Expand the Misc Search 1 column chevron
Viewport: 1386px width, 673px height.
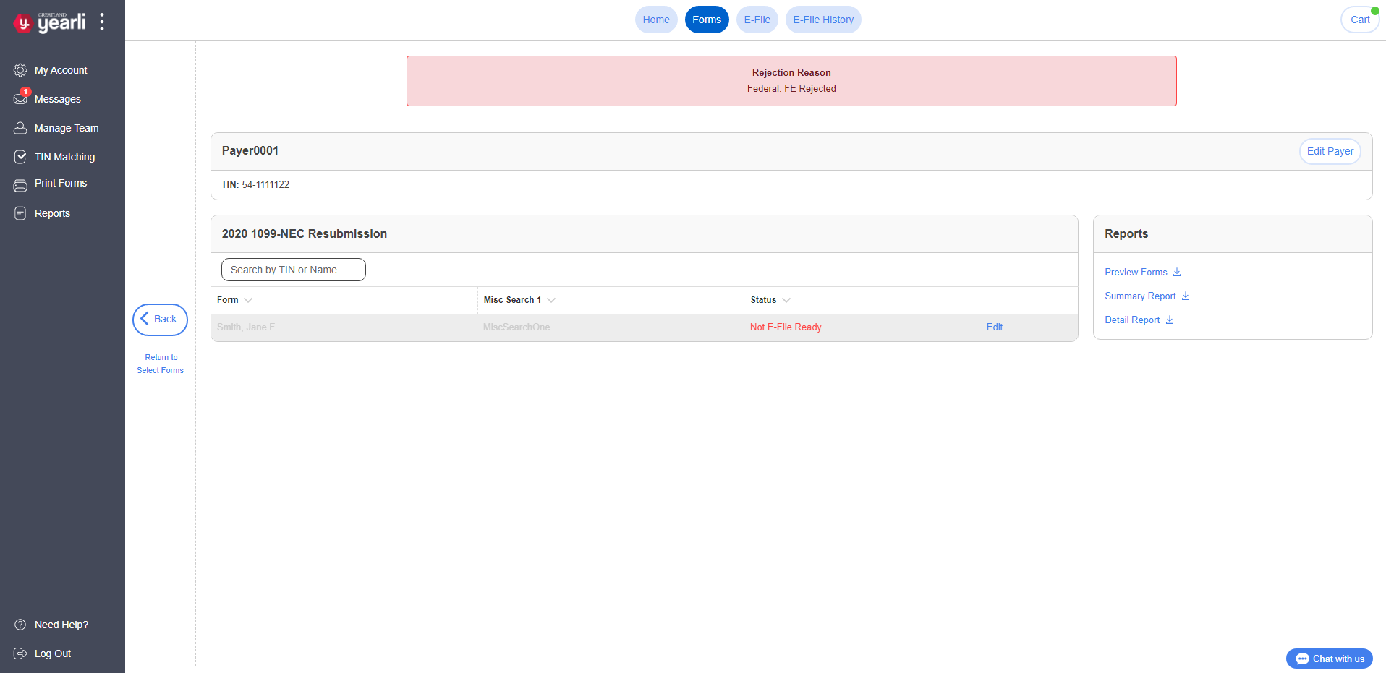point(551,300)
